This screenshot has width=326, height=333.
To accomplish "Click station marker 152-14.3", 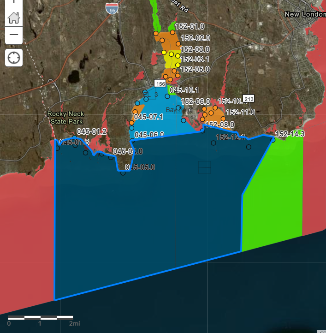I will click(273, 140).
